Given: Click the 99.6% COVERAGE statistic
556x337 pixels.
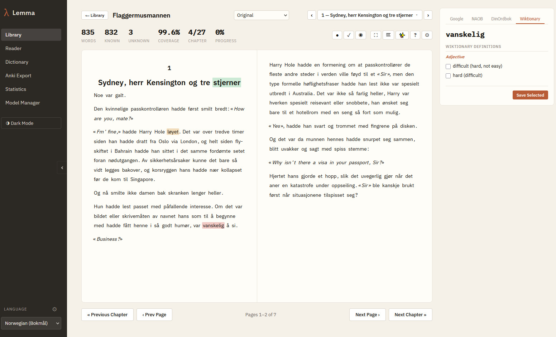Looking at the screenshot, I should (x=169, y=36).
